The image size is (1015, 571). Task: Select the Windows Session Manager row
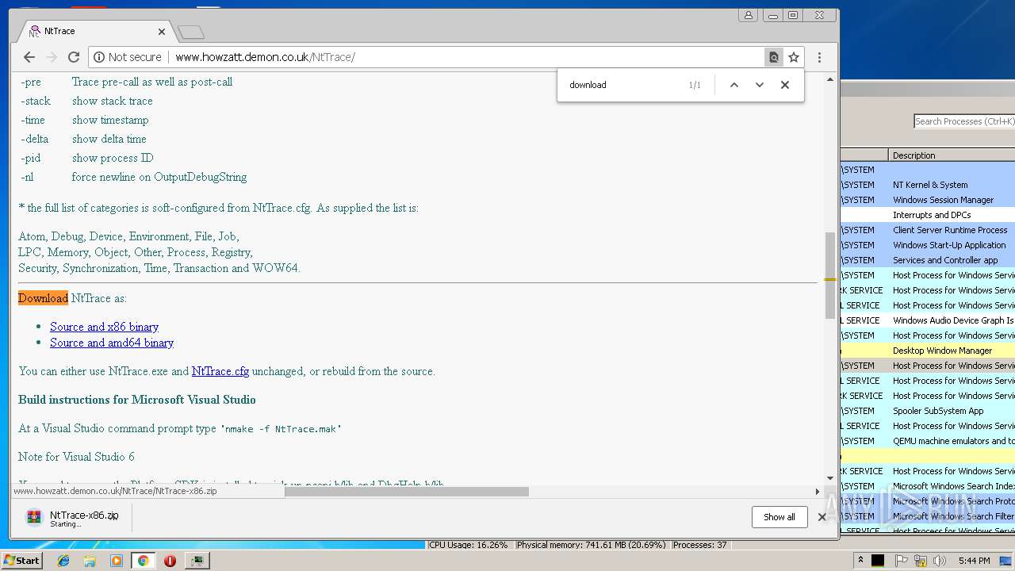coord(928,200)
